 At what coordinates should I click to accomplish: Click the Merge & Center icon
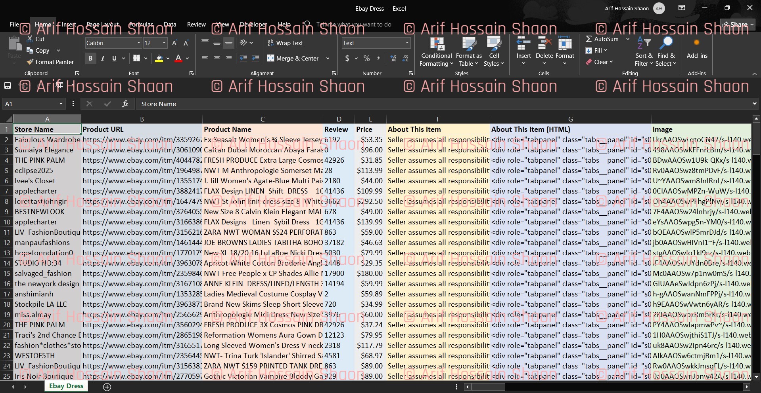[271, 59]
